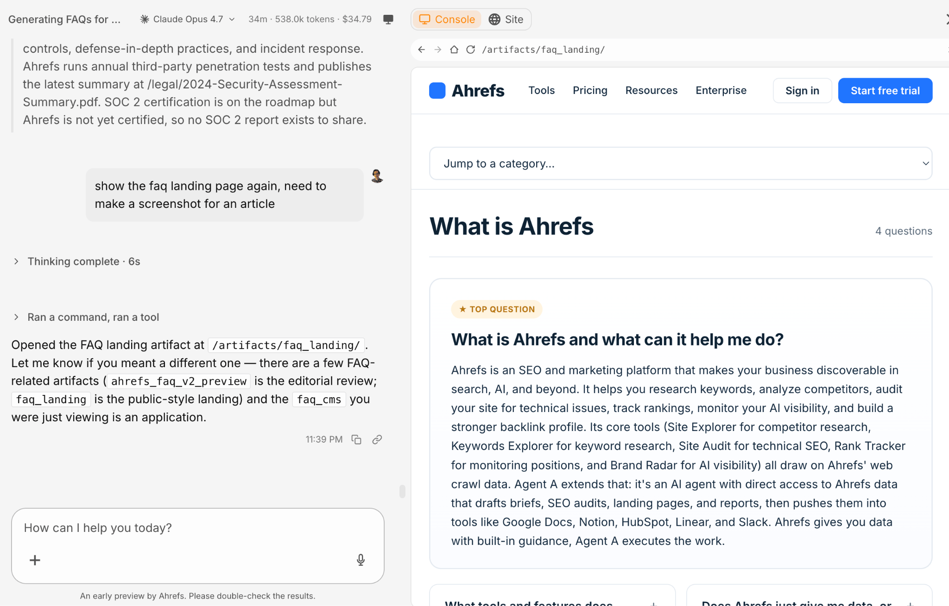Viewport: 949px width, 606px height.
Task: Click the 'faq_landing' code text in message
Action: coord(51,399)
